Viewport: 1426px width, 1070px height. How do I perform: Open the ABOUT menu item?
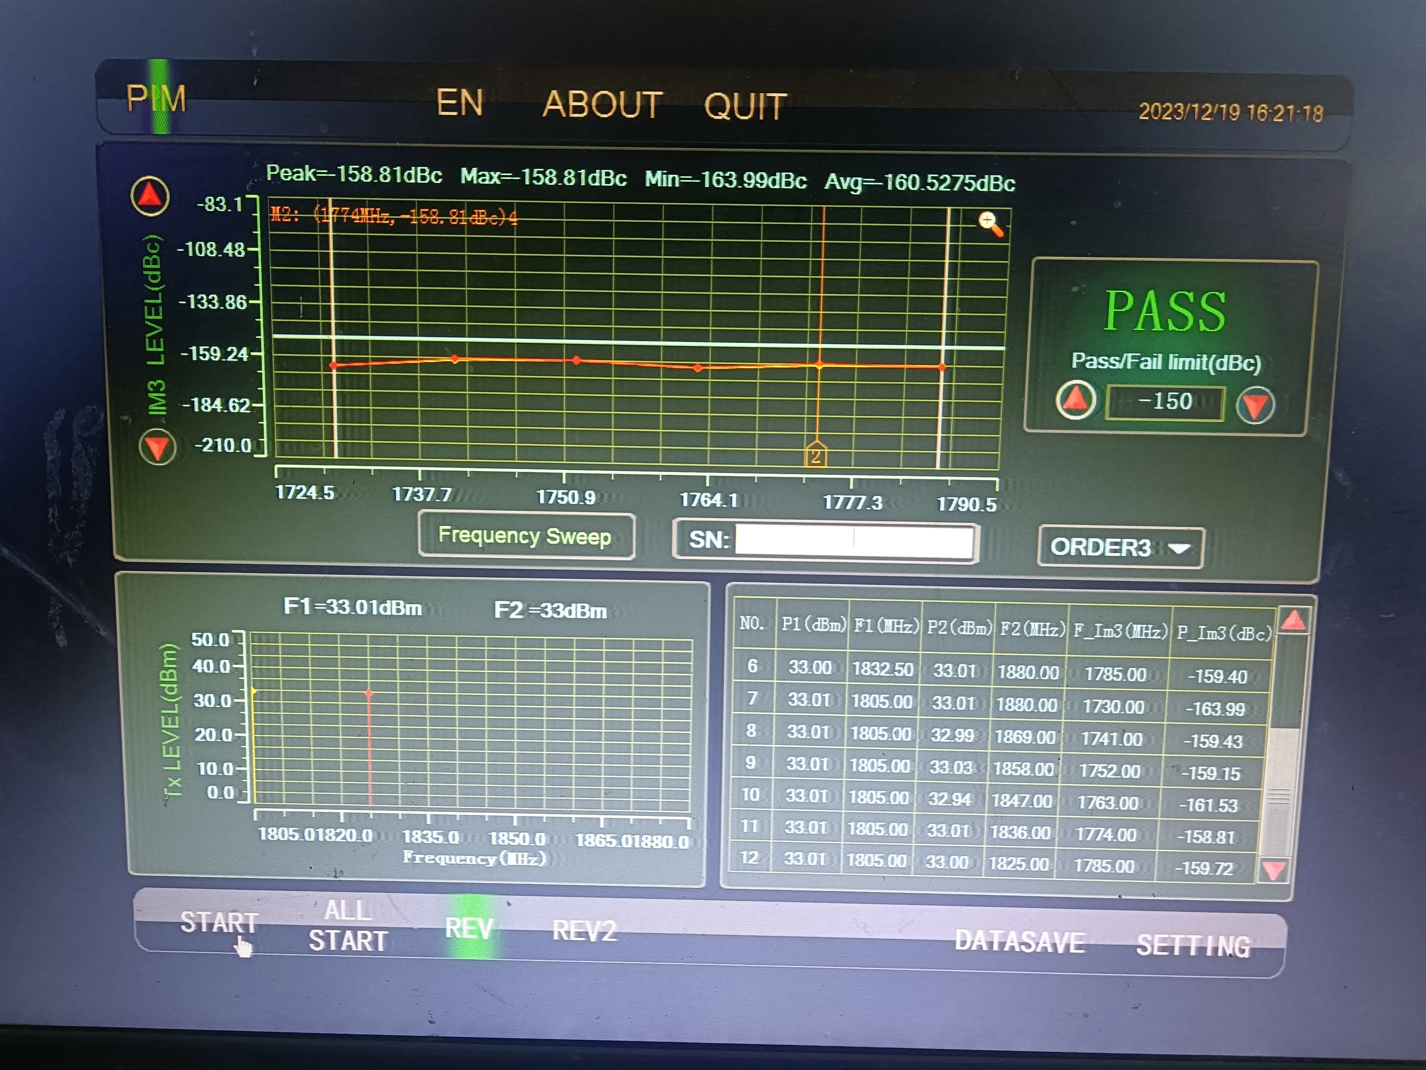click(602, 104)
